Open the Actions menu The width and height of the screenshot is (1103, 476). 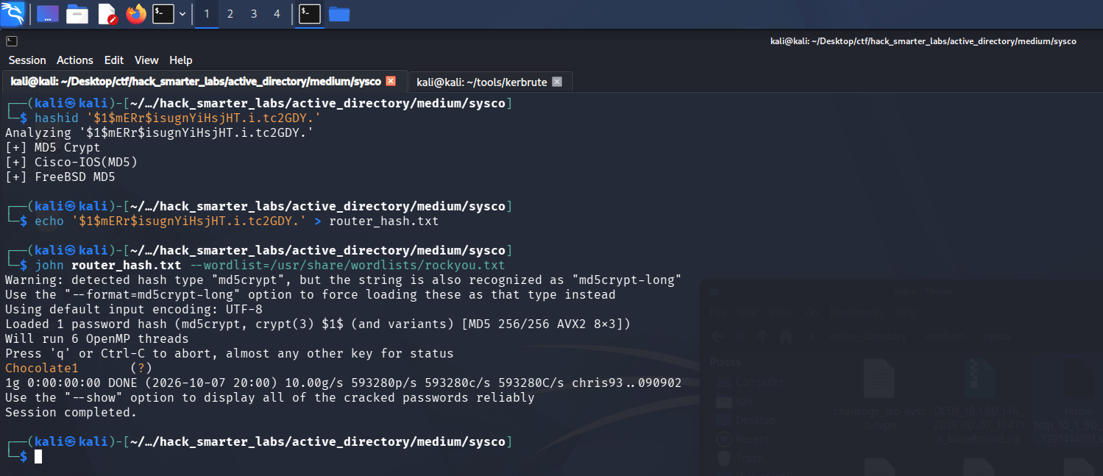pos(75,60)
